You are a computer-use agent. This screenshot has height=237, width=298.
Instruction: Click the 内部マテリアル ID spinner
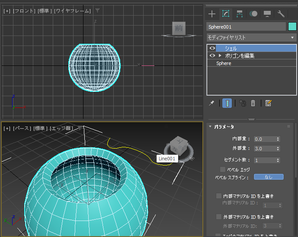point(280,205)
